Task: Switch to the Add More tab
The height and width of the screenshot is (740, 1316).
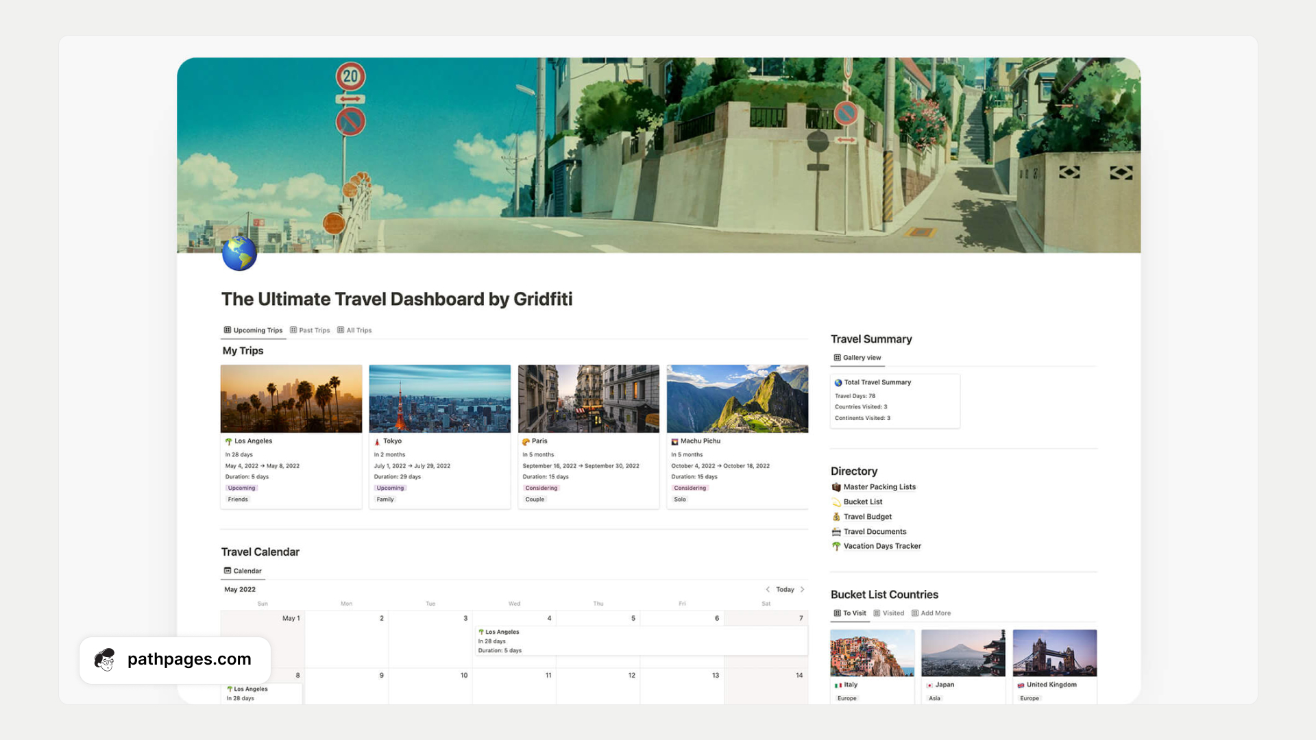Action: tap(931, 613)
